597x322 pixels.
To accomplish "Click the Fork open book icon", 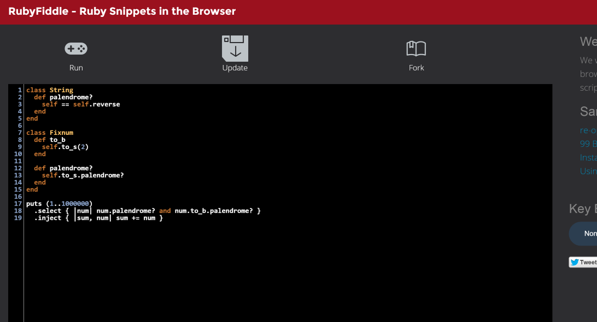I will tap(416, 49).
